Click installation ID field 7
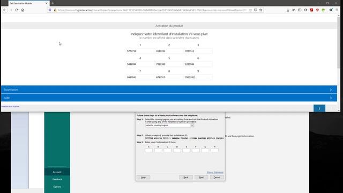The height and width of the screenshot is (193, 343). pyautogui.click(x=140, y=77)
